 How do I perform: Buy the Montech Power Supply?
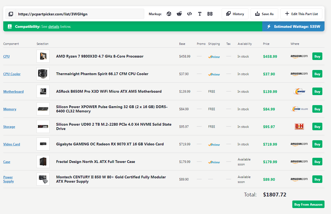[317, 179]
